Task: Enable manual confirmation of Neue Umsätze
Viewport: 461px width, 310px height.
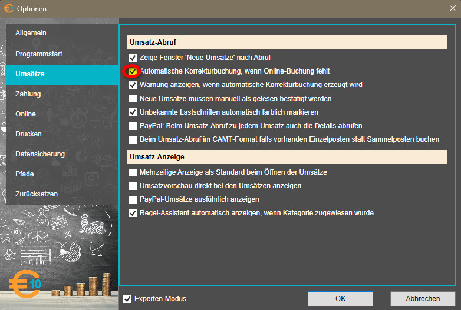Action: pos(133,98)
